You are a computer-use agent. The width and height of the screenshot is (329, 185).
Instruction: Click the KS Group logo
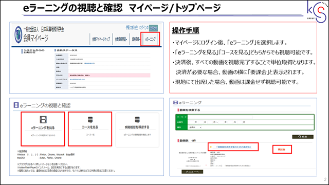coord(317,11)
